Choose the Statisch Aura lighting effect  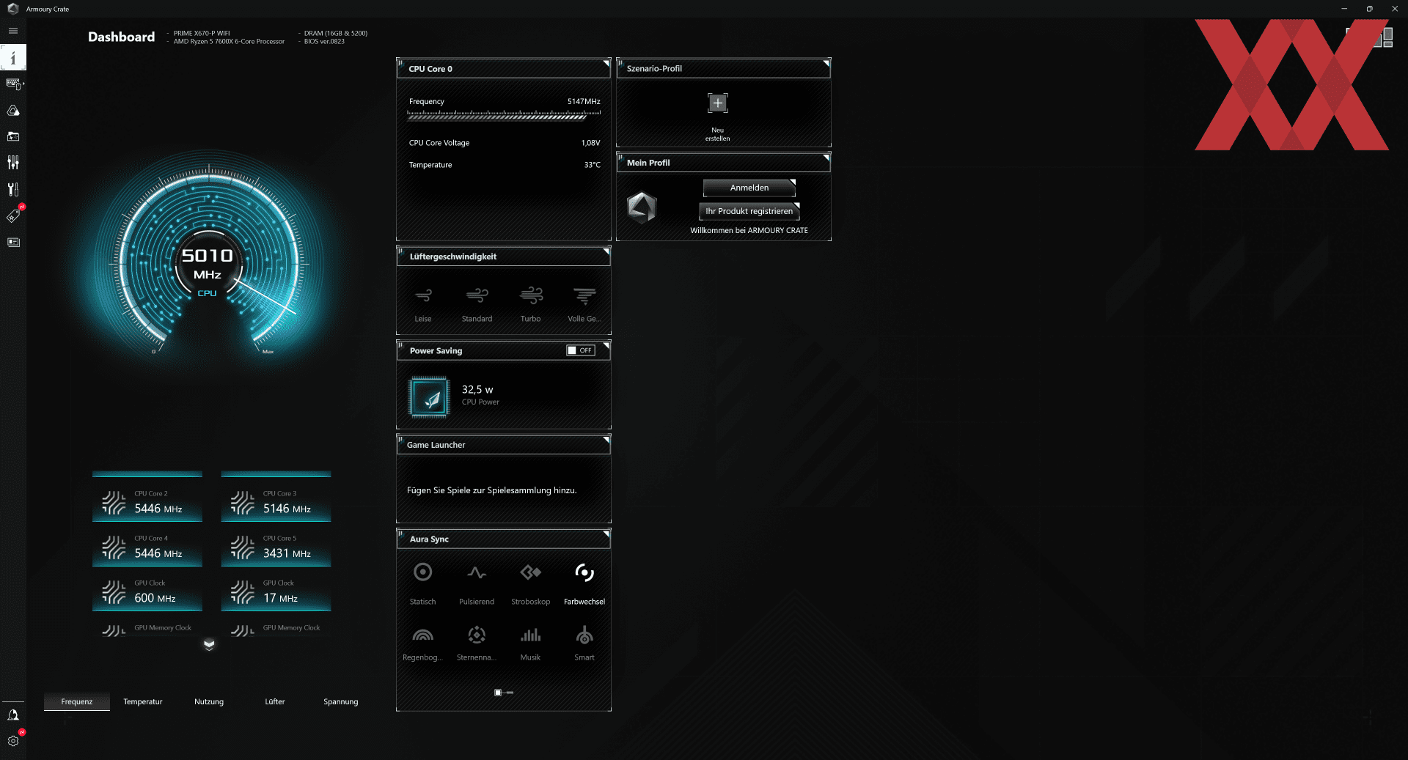click(422, 584)
